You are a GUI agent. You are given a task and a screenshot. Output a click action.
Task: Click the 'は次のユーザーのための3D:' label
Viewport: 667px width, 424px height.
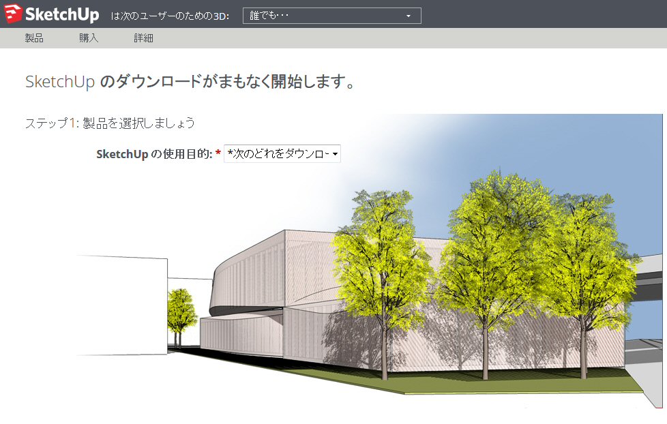pos(170,16)
